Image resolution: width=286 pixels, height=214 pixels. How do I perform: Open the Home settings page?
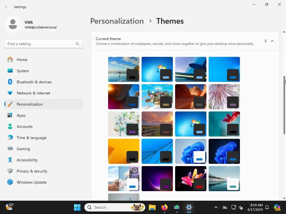pos(43,60)
